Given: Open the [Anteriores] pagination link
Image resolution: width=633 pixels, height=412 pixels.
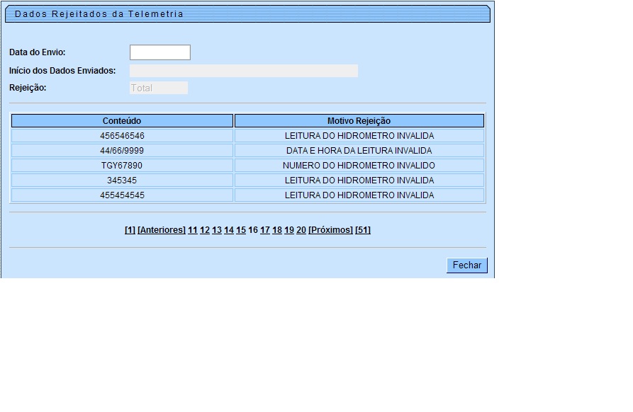Looking at the screenshot, I should point(161,230).
